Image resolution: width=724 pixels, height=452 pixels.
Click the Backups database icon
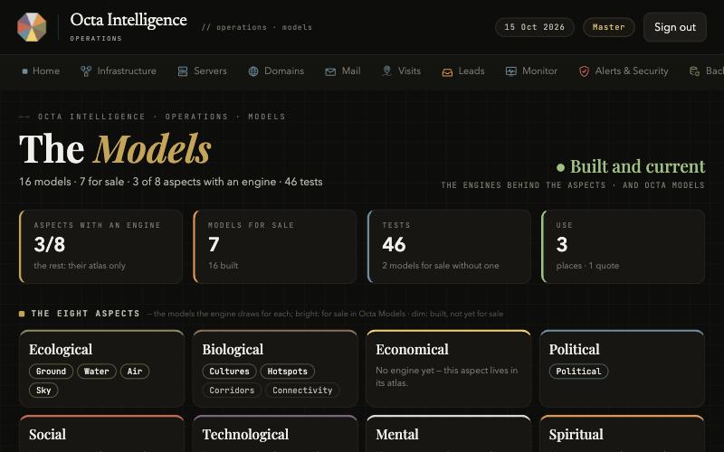point(694,71)
